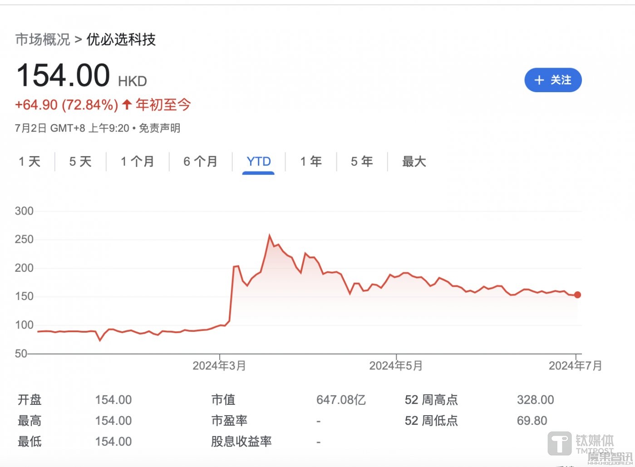Click the 最低 label
The width and height of the screenshot is (635, 467).
30,442
